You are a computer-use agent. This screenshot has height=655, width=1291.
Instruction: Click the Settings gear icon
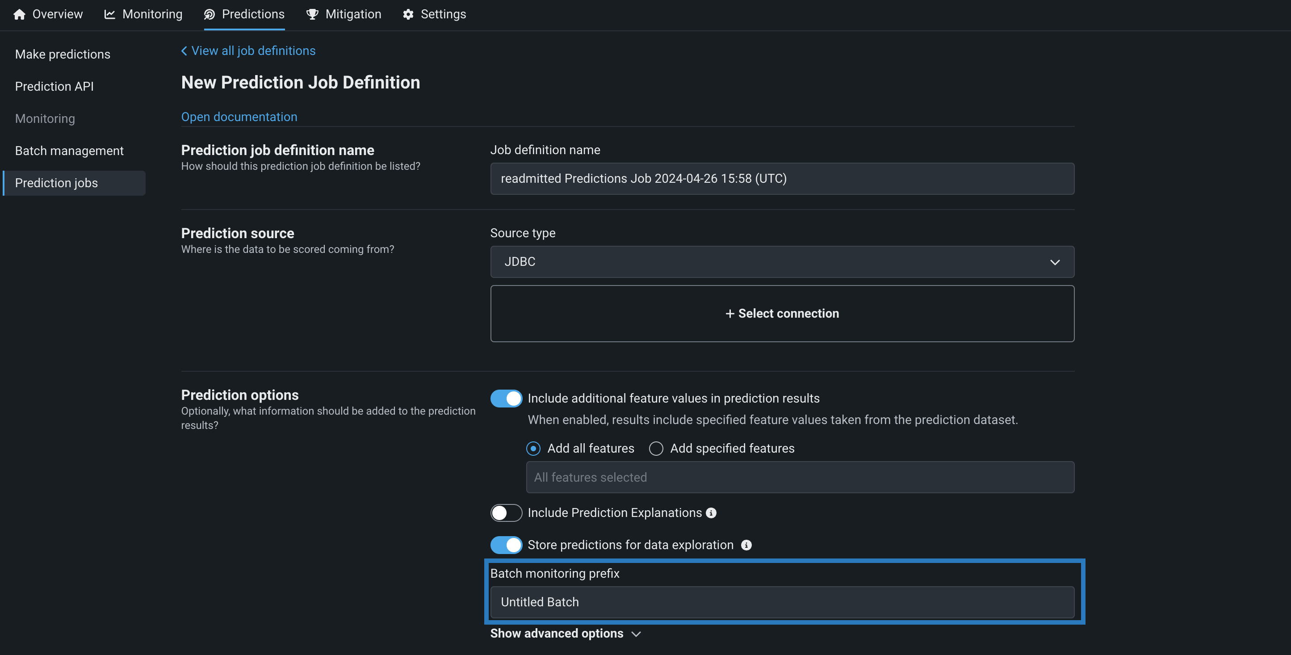click(408, 15)
